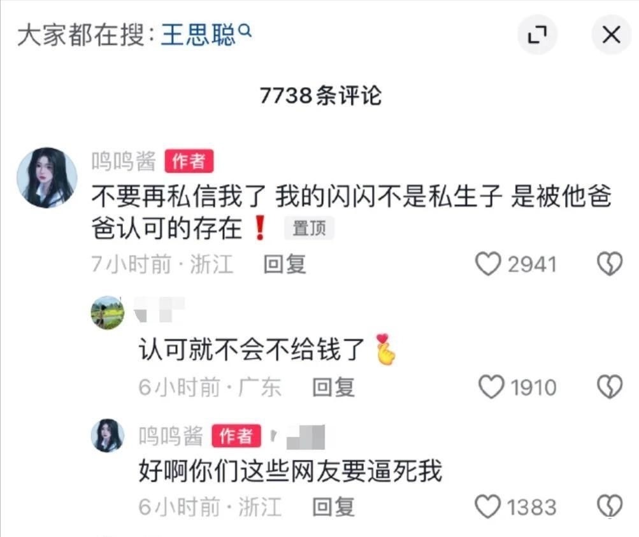This screenshot has height=537, width=639.
Task: Search trending term 王思聪
Action: (x=198, y=34)
